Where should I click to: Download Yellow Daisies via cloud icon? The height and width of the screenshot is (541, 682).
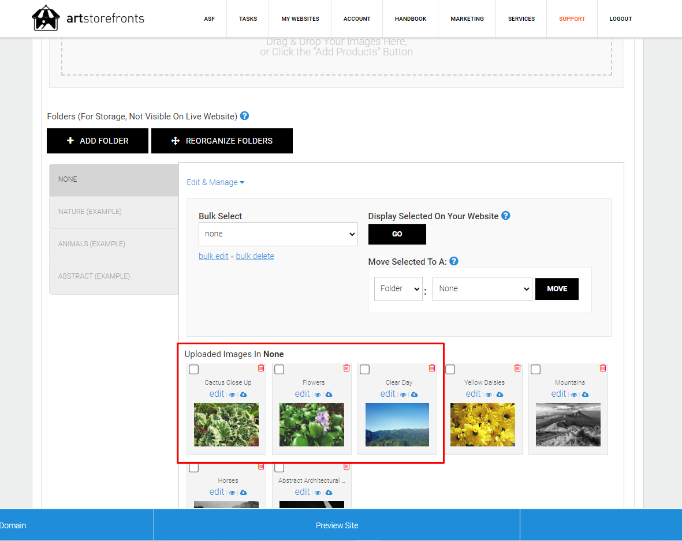point(500,395)
